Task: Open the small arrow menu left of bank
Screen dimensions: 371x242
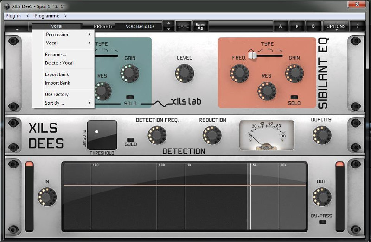Action: click(17, 29)
